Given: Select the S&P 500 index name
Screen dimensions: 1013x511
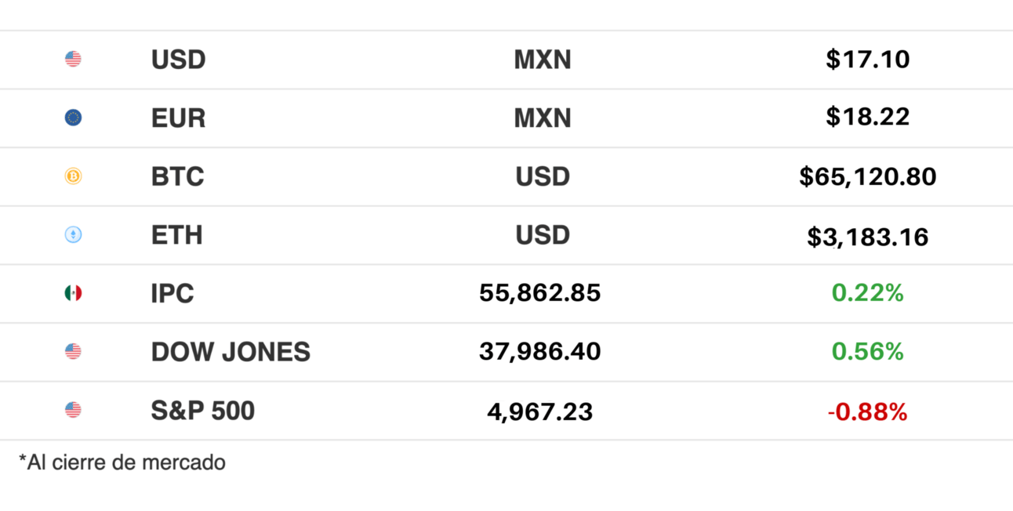Looking at the screenshot, I should [202, 410].
